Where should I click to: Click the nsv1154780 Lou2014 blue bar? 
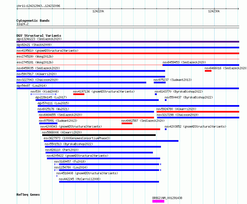point(108,170)
